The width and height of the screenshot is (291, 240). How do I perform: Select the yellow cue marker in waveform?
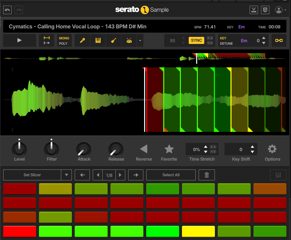pos(231,100)
